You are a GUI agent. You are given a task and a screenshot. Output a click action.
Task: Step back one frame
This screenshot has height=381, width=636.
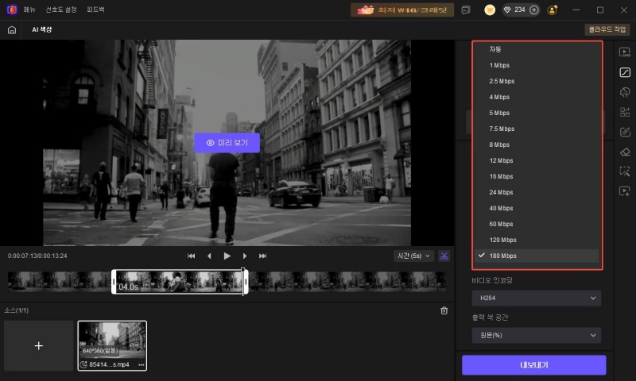click(209, 256)
